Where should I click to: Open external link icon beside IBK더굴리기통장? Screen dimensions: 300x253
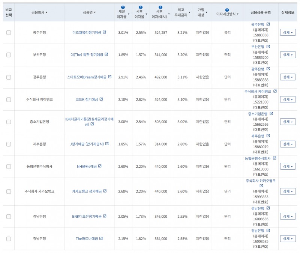click(92, 124)
